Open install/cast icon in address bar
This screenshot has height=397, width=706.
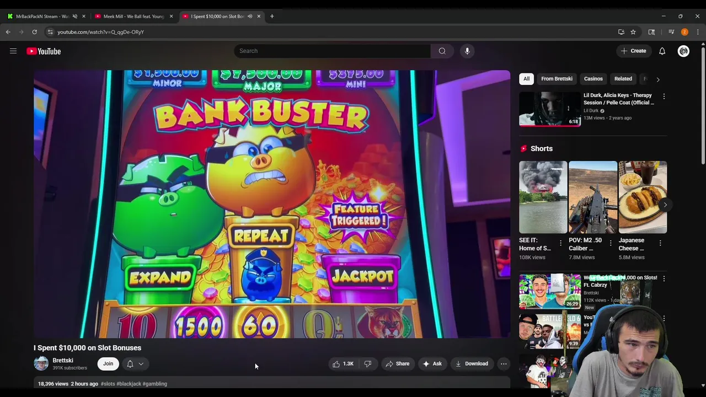point(621,32)
